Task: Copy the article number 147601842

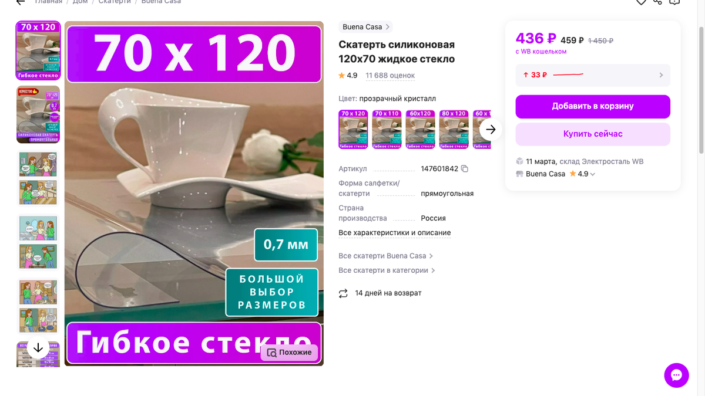Action: (x=465, y=169)
